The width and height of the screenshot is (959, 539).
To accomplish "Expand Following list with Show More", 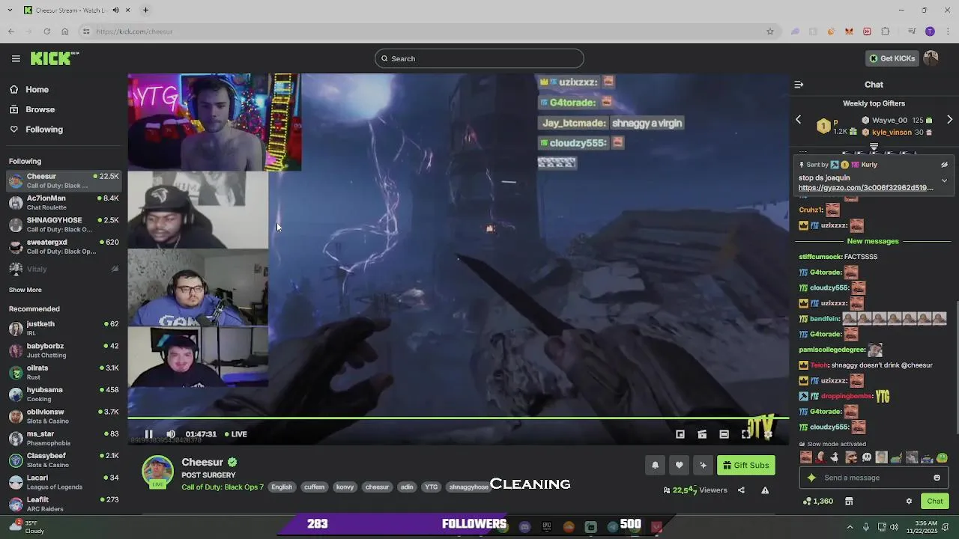I will (25, 290).
